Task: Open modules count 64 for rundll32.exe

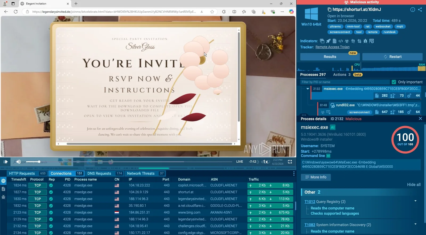Action: pyautogui.click(x=414, y=112)
